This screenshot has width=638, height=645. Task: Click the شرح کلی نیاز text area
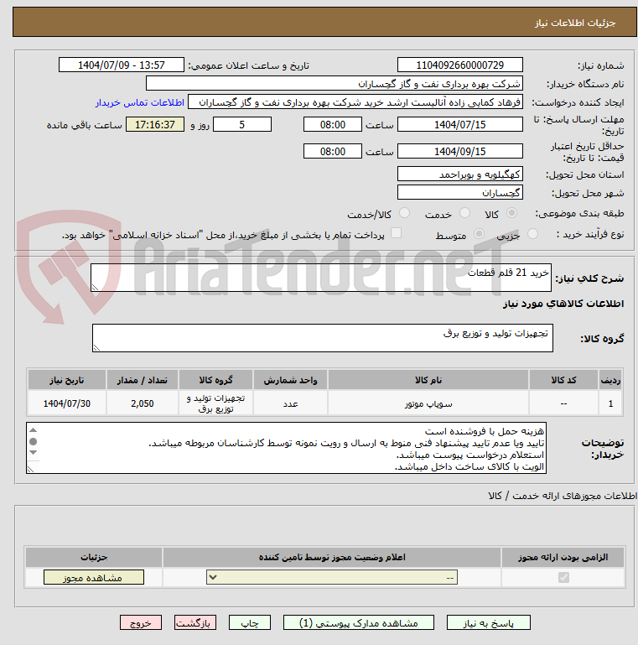(320, 278)
